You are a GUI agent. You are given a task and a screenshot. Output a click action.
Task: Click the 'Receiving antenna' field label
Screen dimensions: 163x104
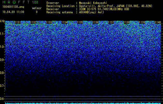[x=60, y=12]
